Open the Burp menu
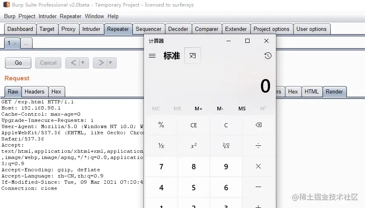The width and height of the screenshot is (365, 208). pos(10,16)
